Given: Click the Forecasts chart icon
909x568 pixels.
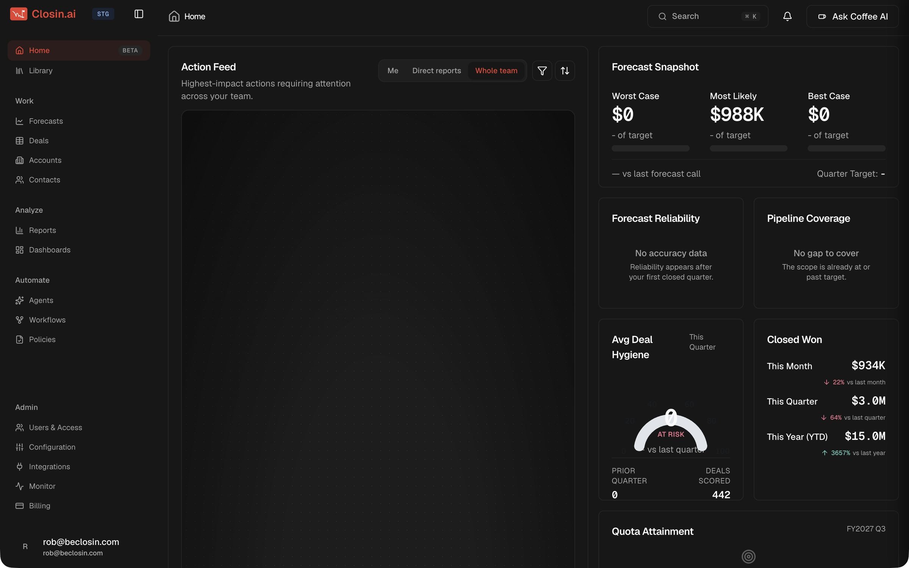Looking at the screenshot, I should point(19,121).
